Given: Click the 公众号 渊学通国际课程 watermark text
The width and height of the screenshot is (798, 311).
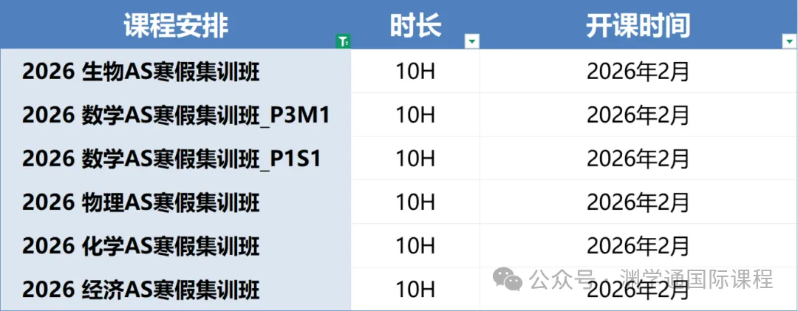Looking at the screenshot, I should (652, 279).
